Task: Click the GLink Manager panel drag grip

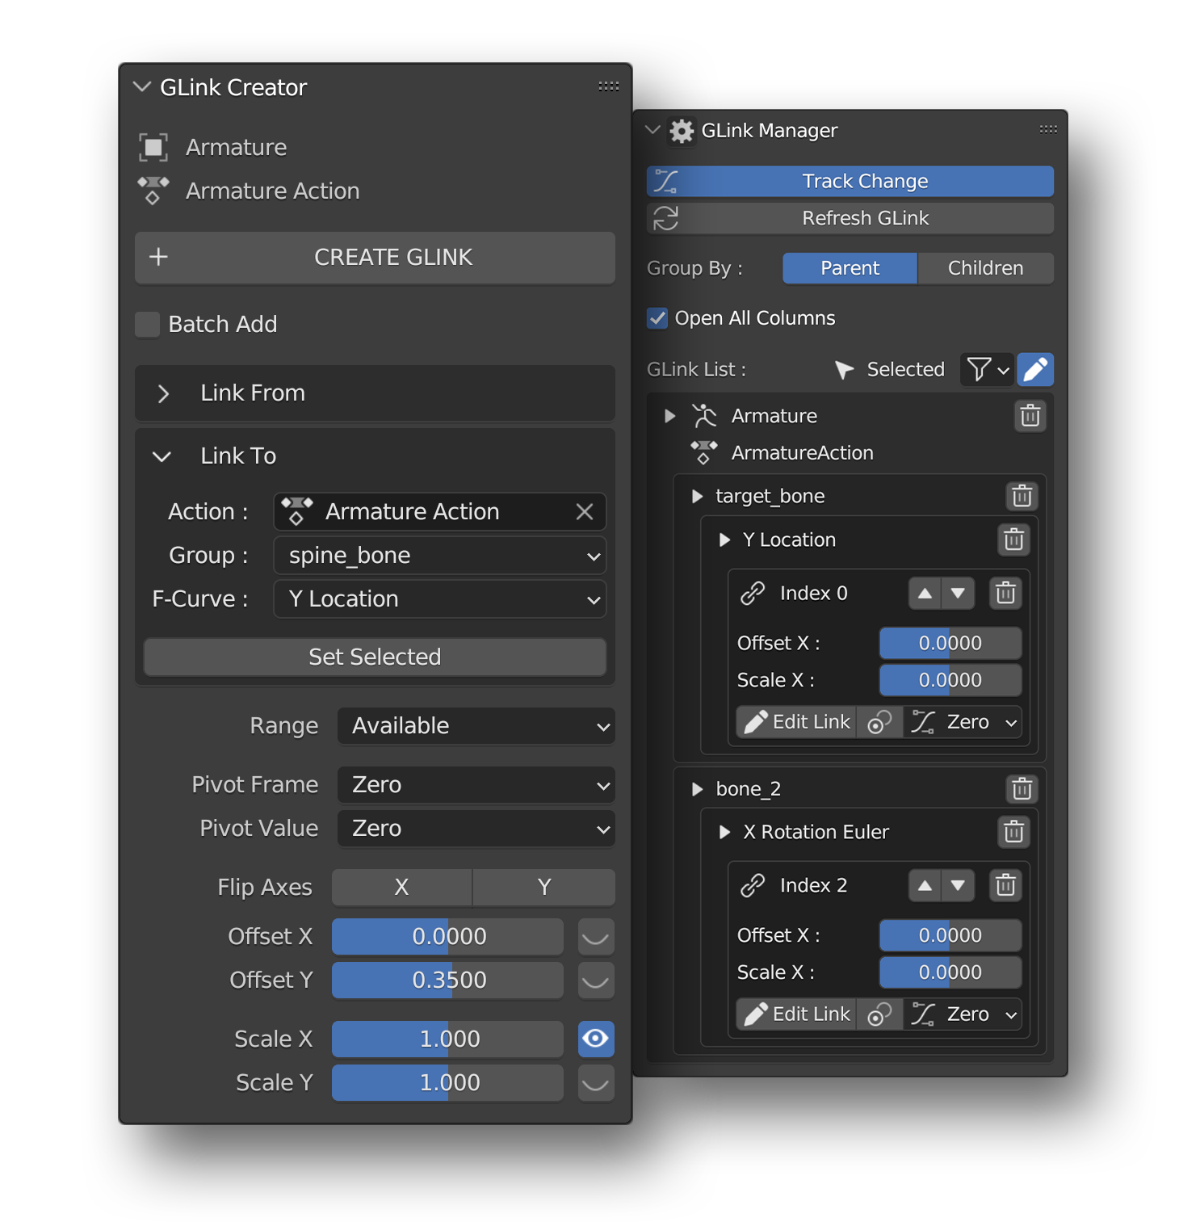Action: pos(1048,129)
